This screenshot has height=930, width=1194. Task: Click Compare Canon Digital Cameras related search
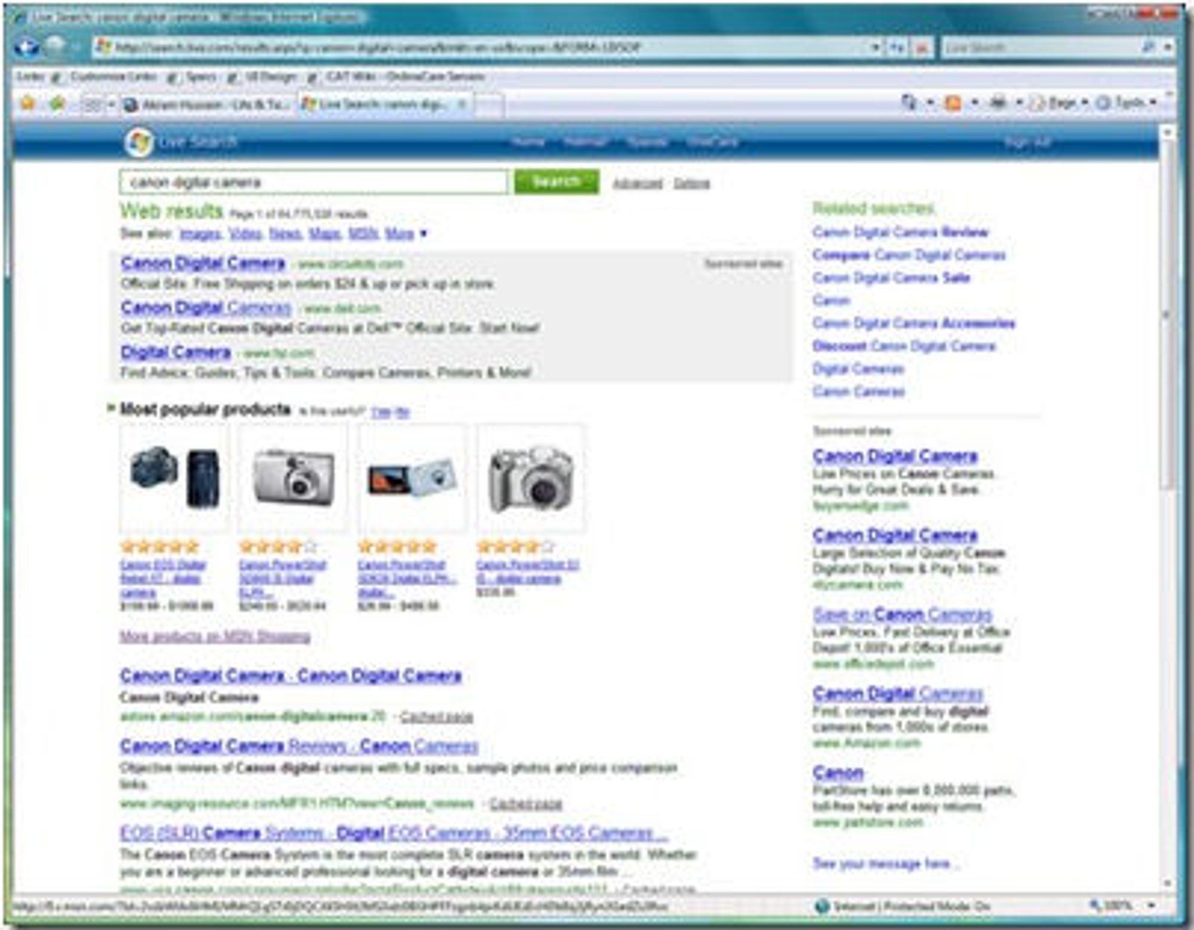pos(909,255)
